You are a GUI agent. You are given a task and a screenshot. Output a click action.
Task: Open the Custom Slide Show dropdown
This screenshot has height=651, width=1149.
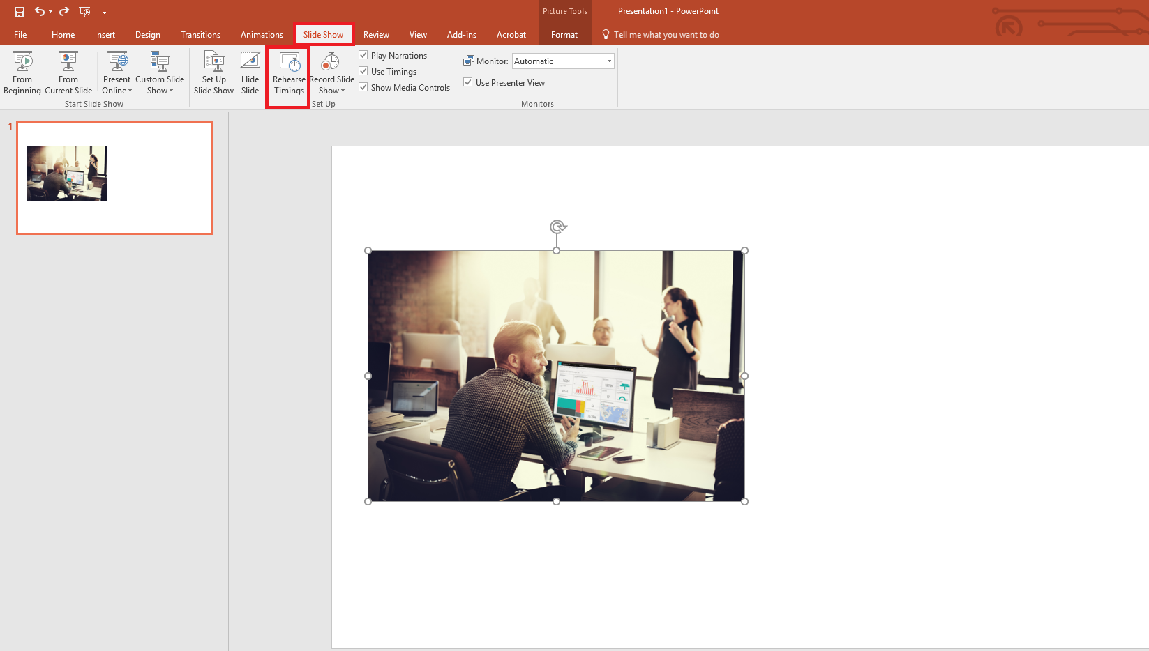(160, 73)
